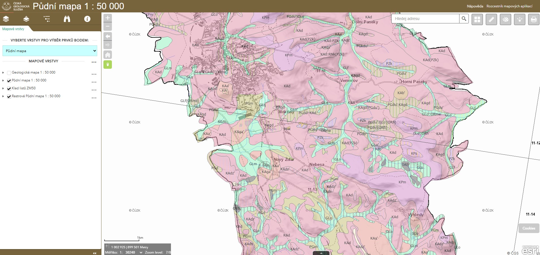Open the print tool
Image resolution: width=540 pixels, height=255 pixels.
click(x=534, y=19)
